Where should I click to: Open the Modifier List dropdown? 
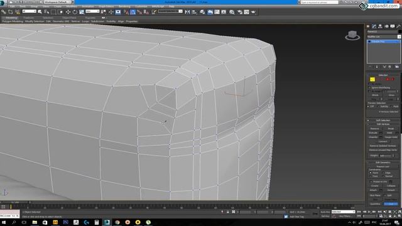(x=383, y=36)
